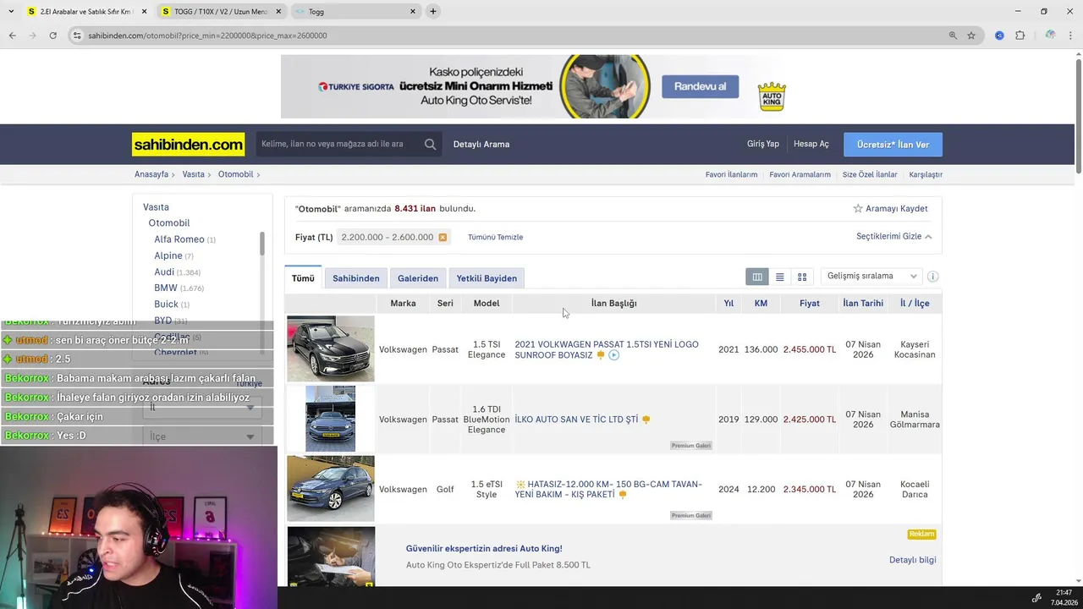1083x609 pixels.
Task: Close the 'Togg' tab
Action: [x=413, y=12]
